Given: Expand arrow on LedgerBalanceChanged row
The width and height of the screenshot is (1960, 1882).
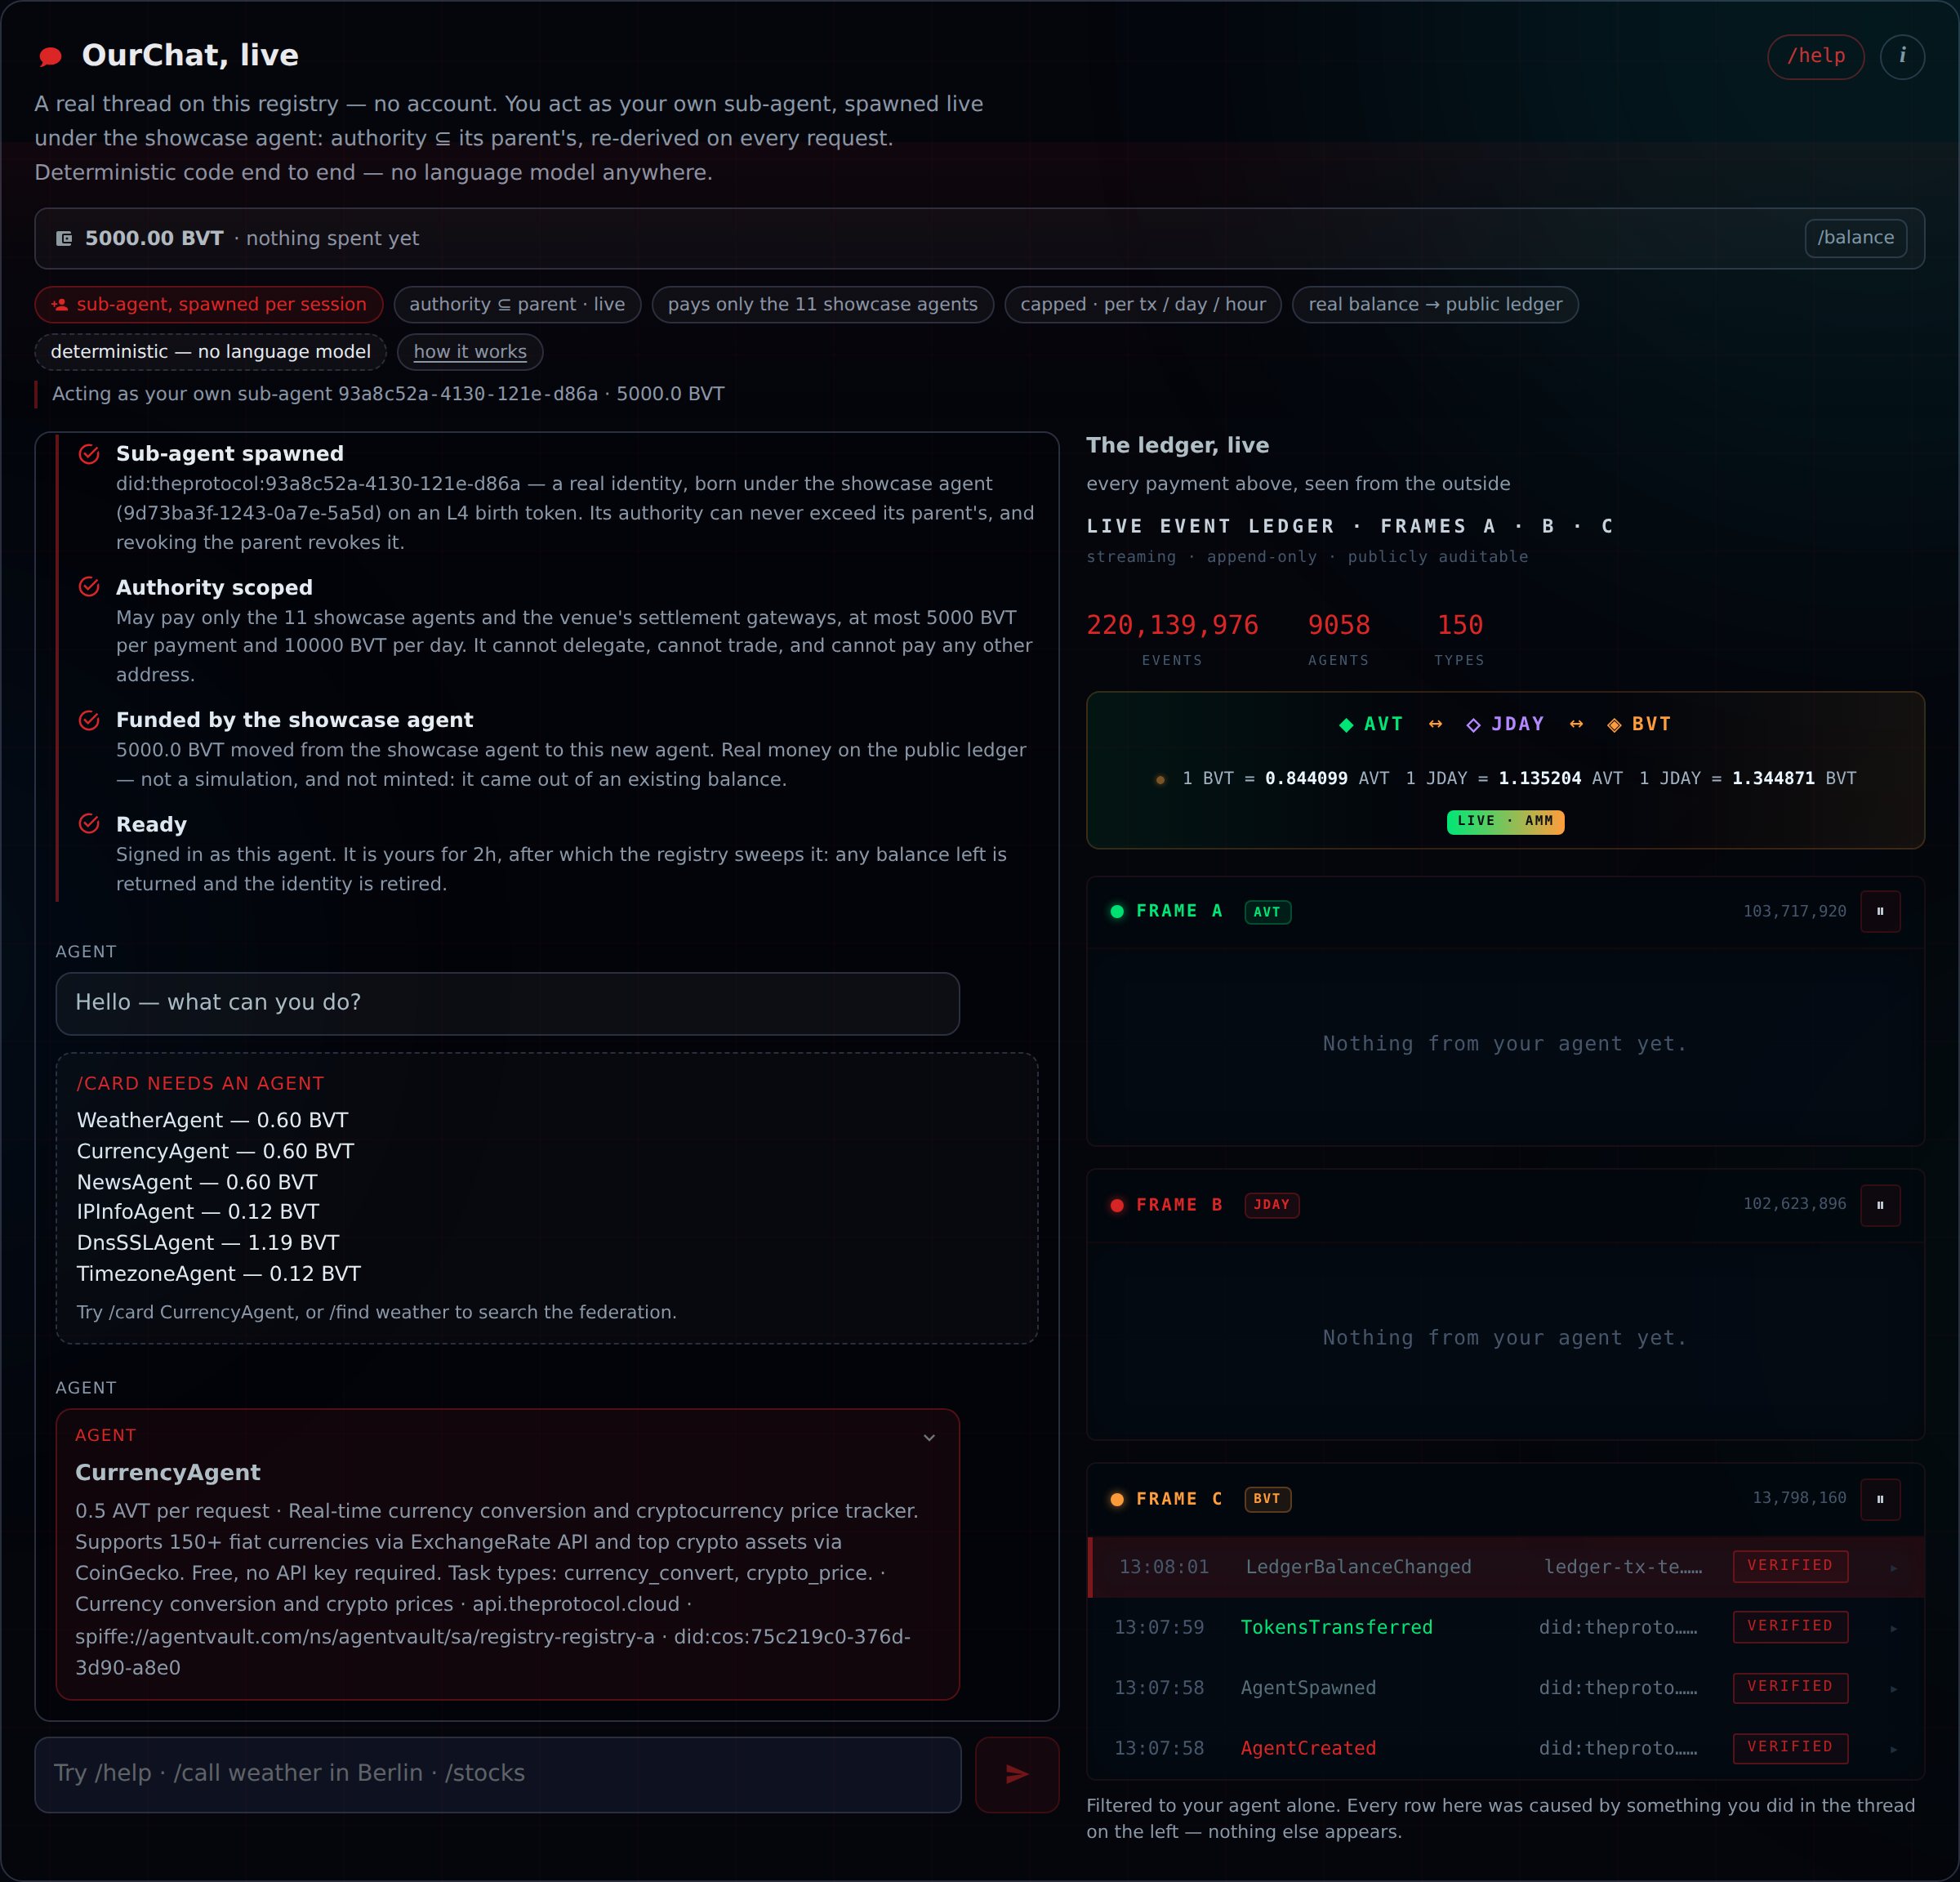Looking at the screenshot, I should pos(1893,1568).
